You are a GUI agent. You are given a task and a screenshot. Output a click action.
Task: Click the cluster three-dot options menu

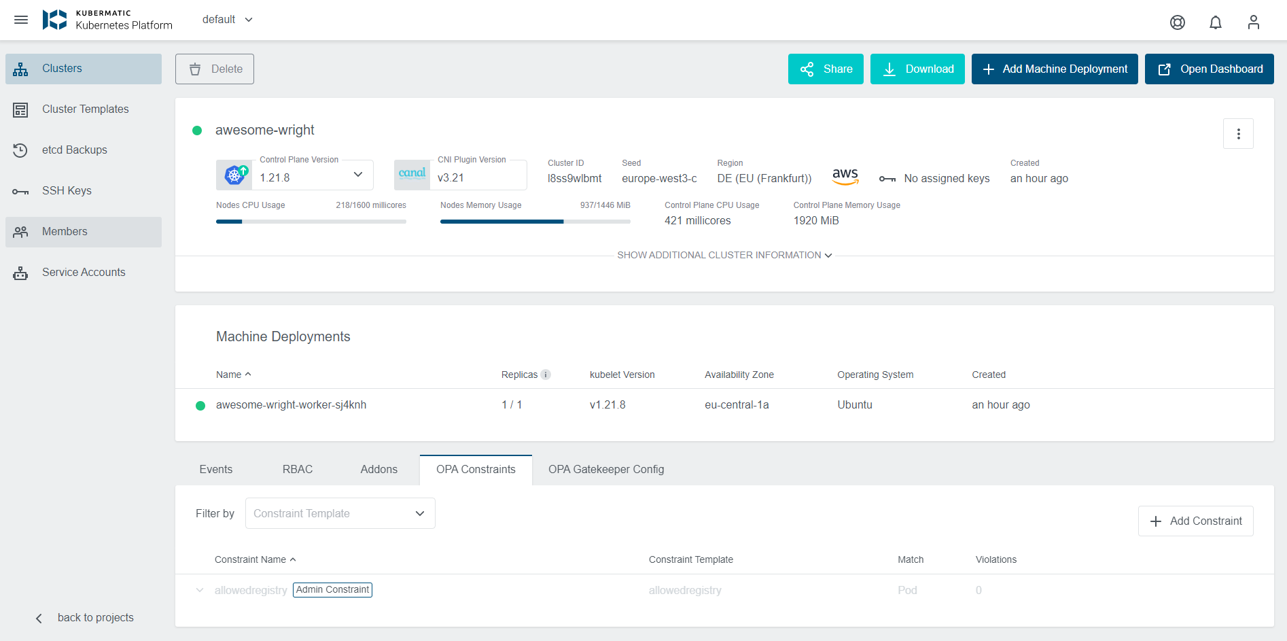1237,134
